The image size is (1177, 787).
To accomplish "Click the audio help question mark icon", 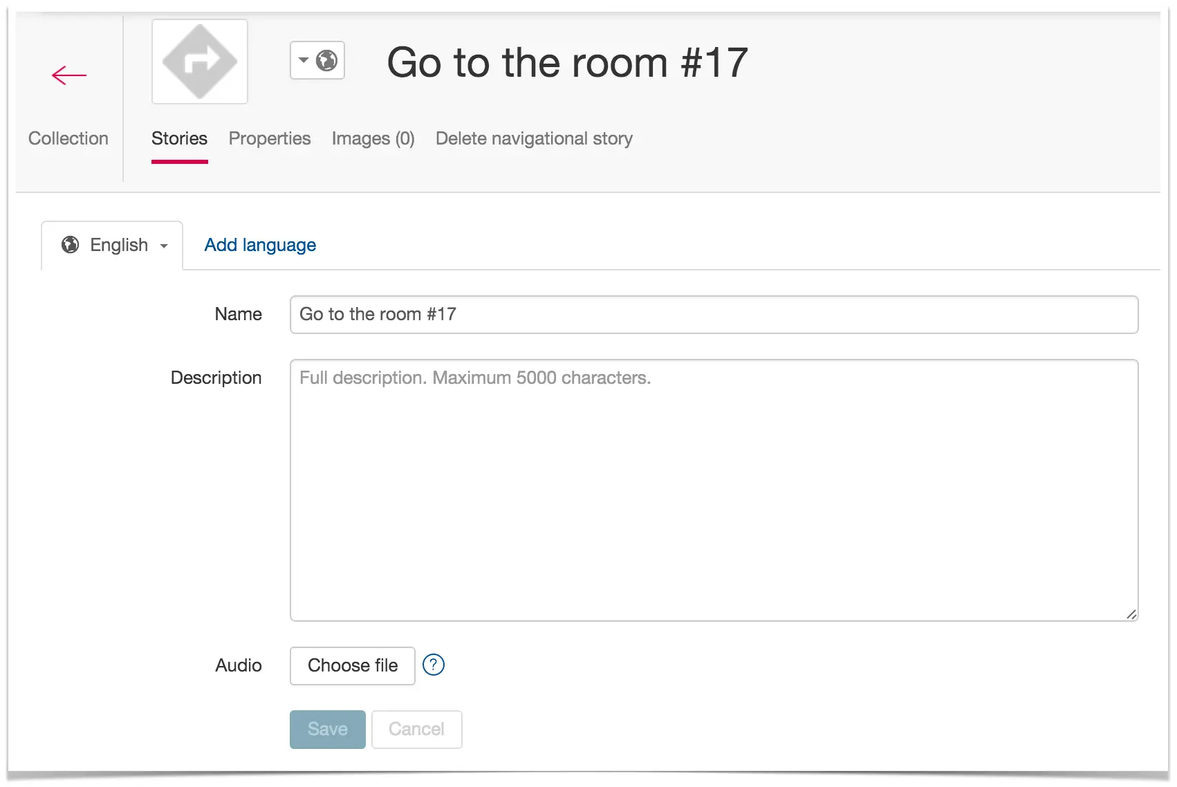I will pos(434,665).
